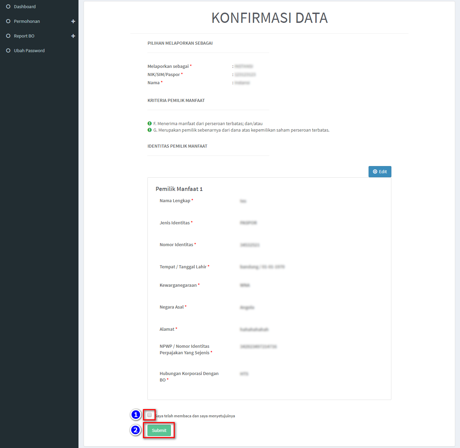Click the circle icon beside Ubah Password
The width and height of the screenshot is (460, 448).
point(8,50)
